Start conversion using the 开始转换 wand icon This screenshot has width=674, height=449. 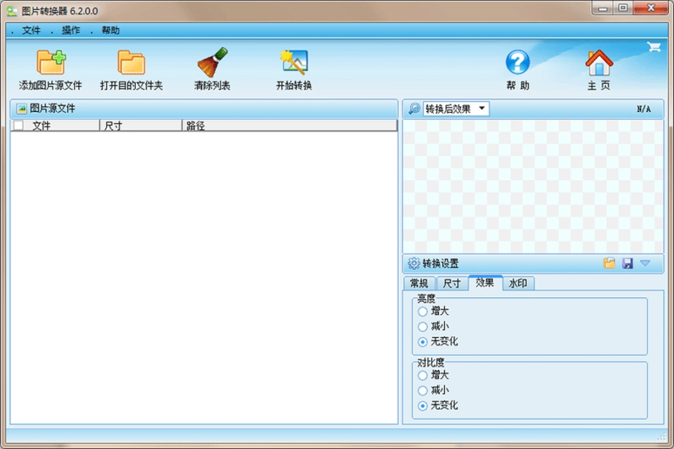tap(293, 61)
